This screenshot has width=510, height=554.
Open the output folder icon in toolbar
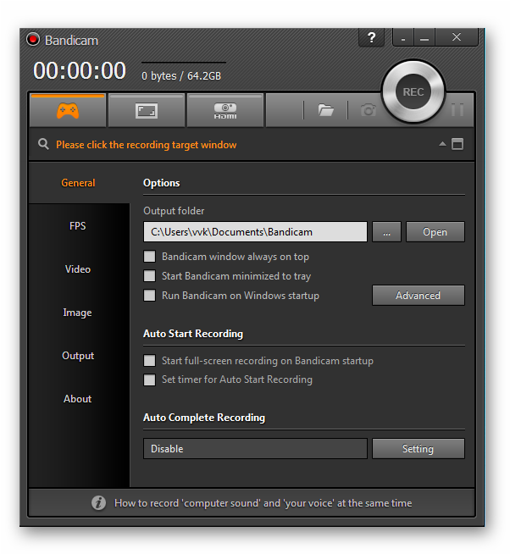325,110
